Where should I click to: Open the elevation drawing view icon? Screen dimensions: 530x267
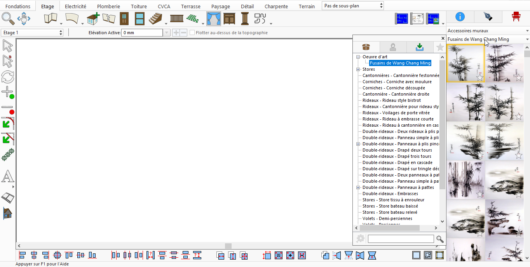click(x=417, y=18)
